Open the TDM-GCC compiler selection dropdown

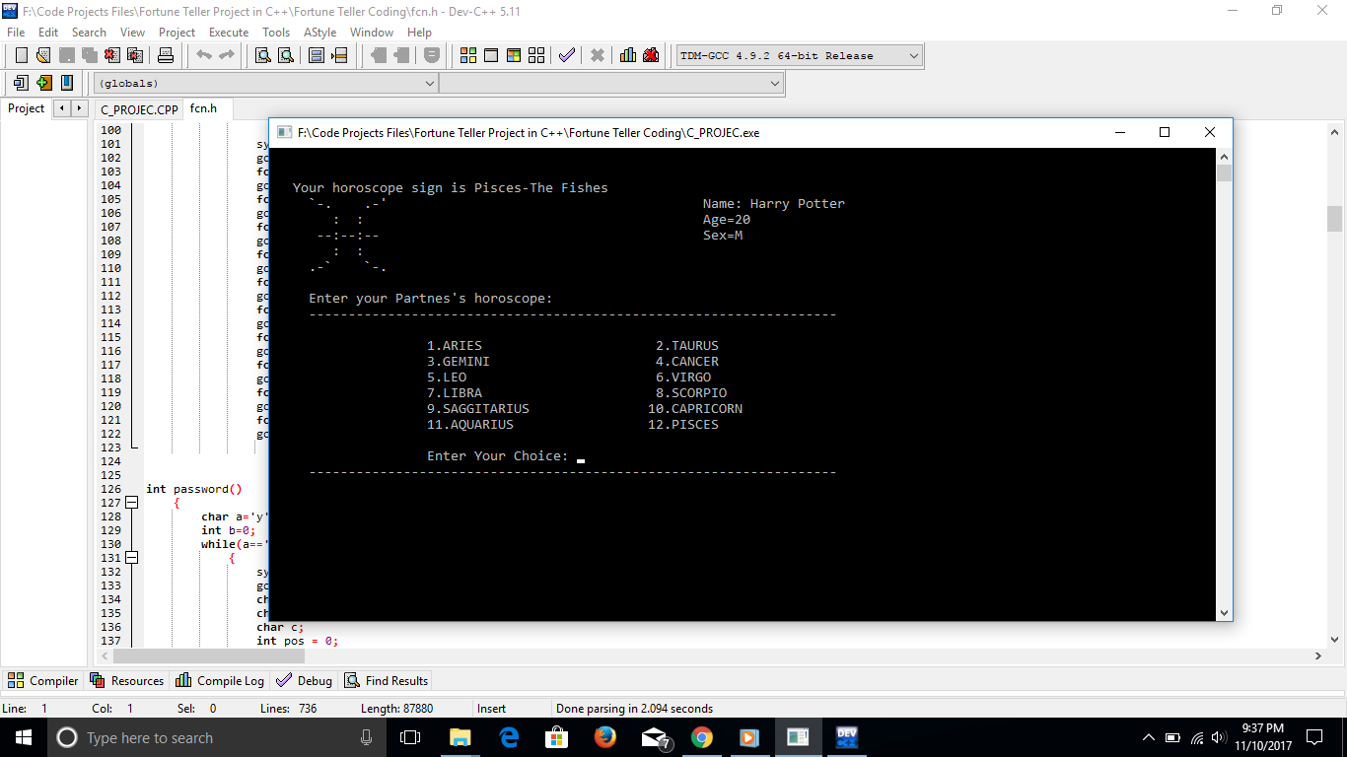coord(912,55)
